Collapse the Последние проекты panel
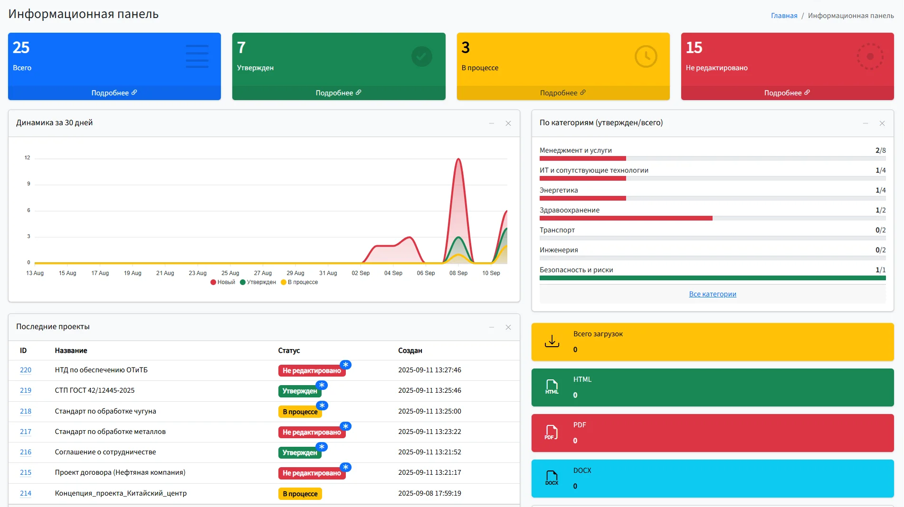This screenshot has width=904, height=507. coord(492,327)
